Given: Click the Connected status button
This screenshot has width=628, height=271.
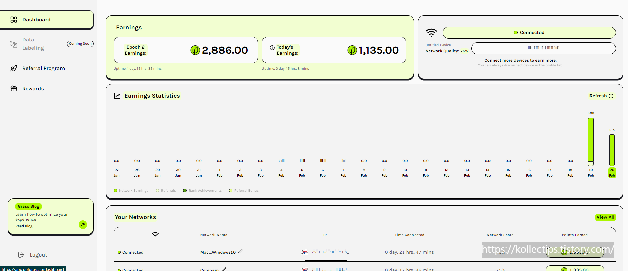Looking at the screenshot, I should click(x=529, y=33).
